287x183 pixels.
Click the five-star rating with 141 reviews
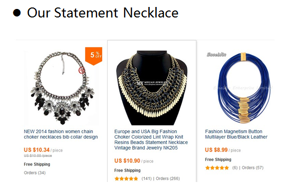pos(126,179)
